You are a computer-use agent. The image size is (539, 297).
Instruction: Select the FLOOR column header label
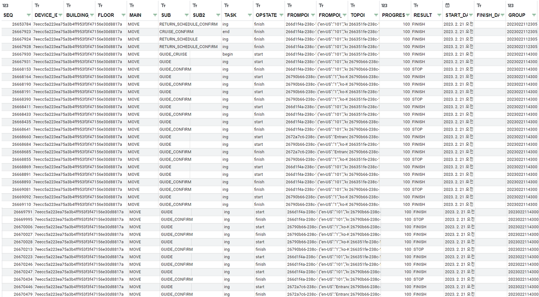point(106,15)
